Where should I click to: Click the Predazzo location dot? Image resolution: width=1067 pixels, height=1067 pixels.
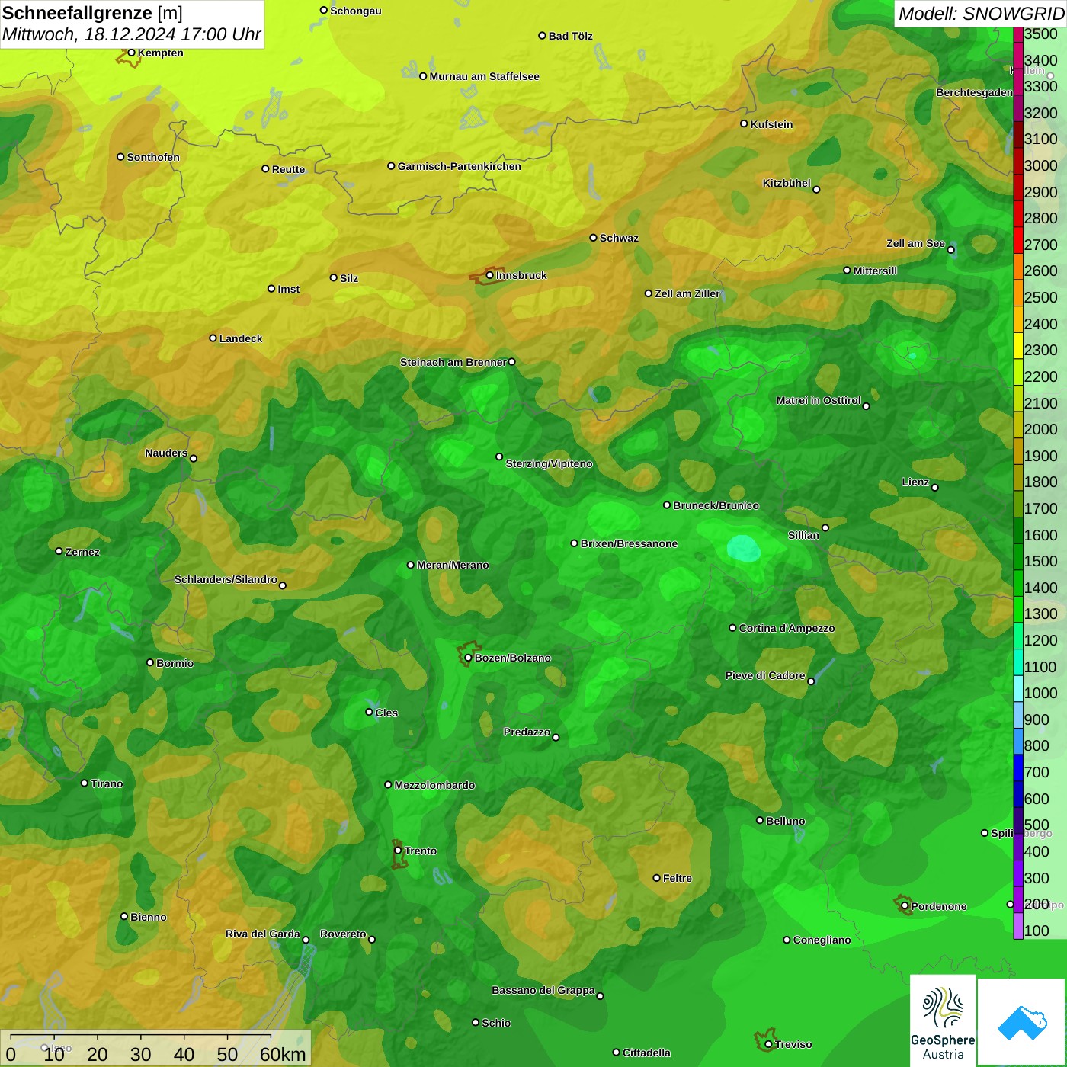556,737
